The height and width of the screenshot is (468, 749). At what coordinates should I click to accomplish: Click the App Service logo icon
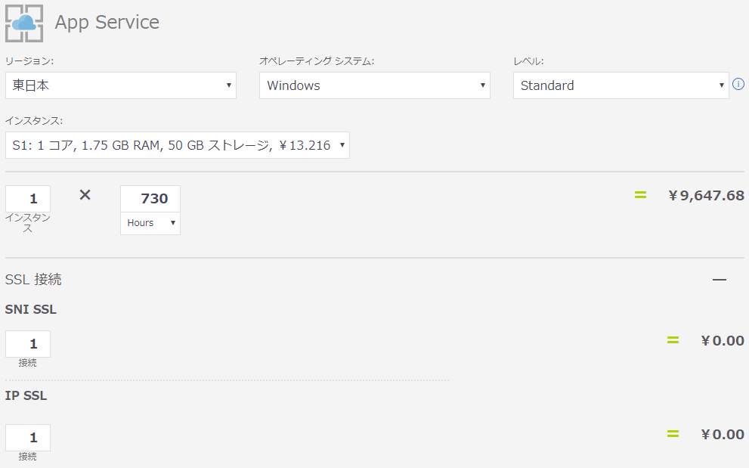(24, 23)
